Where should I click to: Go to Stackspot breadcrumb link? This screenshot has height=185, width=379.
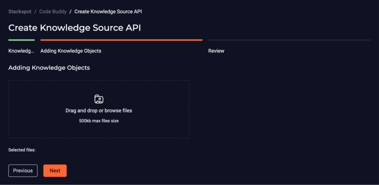20,11
